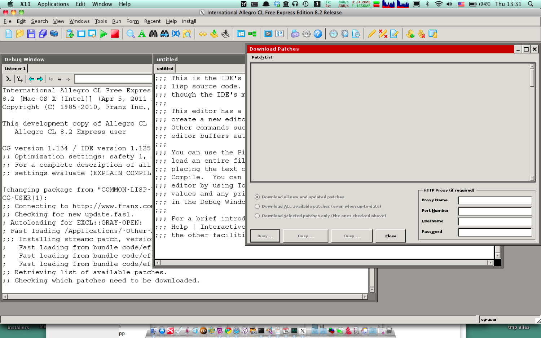Click the folder with magnifier search icon

point(187,34)
